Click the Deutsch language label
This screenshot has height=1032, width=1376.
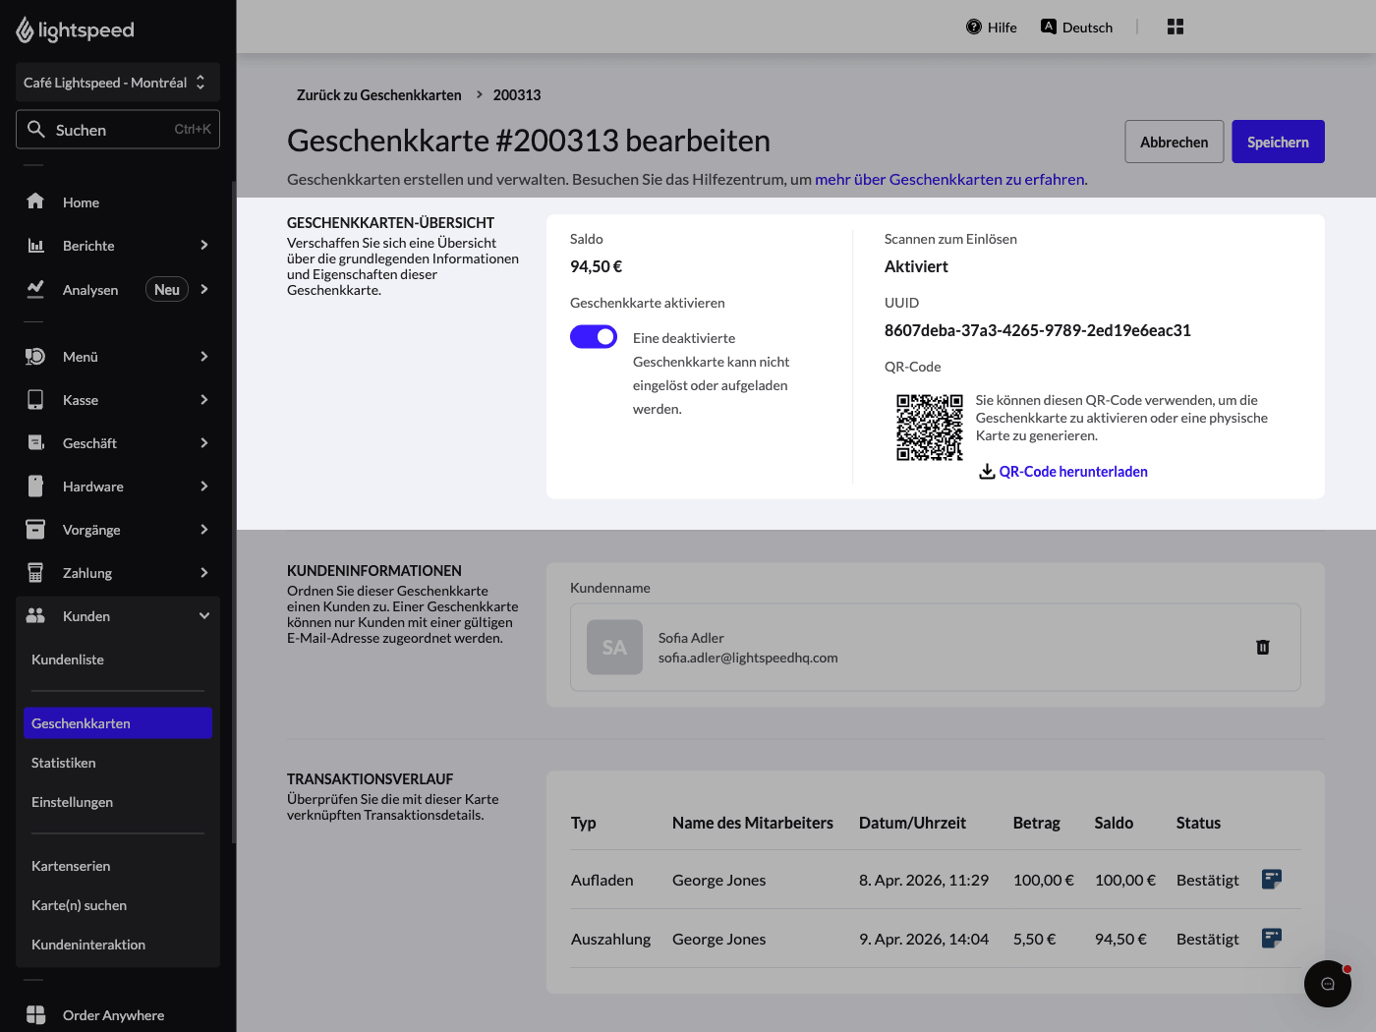[1087, 28]
